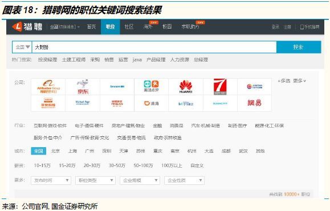Screen dimensions: 330x211
Task: Search hot keyword 产品经理
Action: (156, 60)
